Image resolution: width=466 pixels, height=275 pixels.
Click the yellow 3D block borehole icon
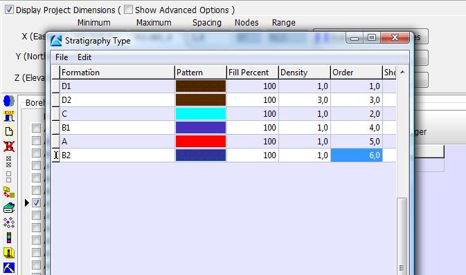coord(9,253)
